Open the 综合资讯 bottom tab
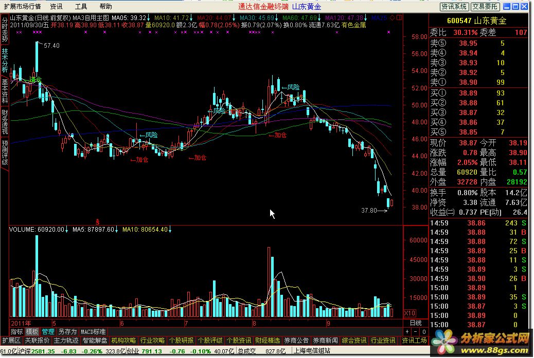Viewport: 534px width, 358px height. tap(354, 341)
